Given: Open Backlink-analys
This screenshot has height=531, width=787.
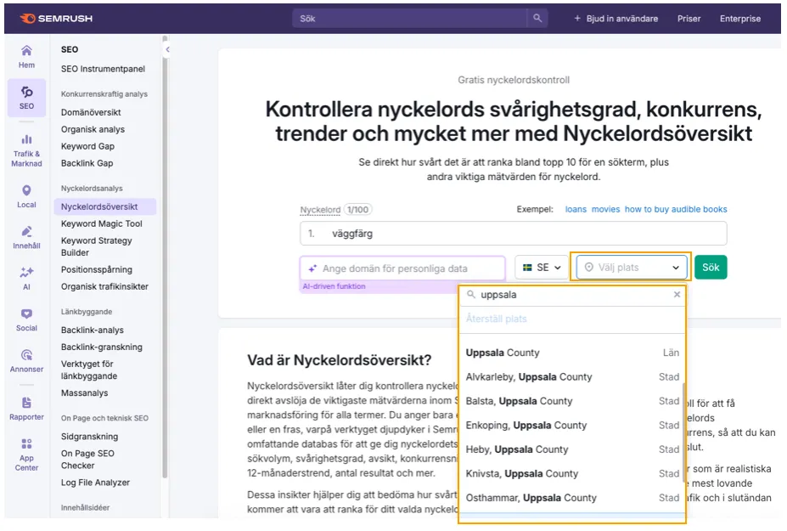Looking at the screenshot, I should click(93, 330).
